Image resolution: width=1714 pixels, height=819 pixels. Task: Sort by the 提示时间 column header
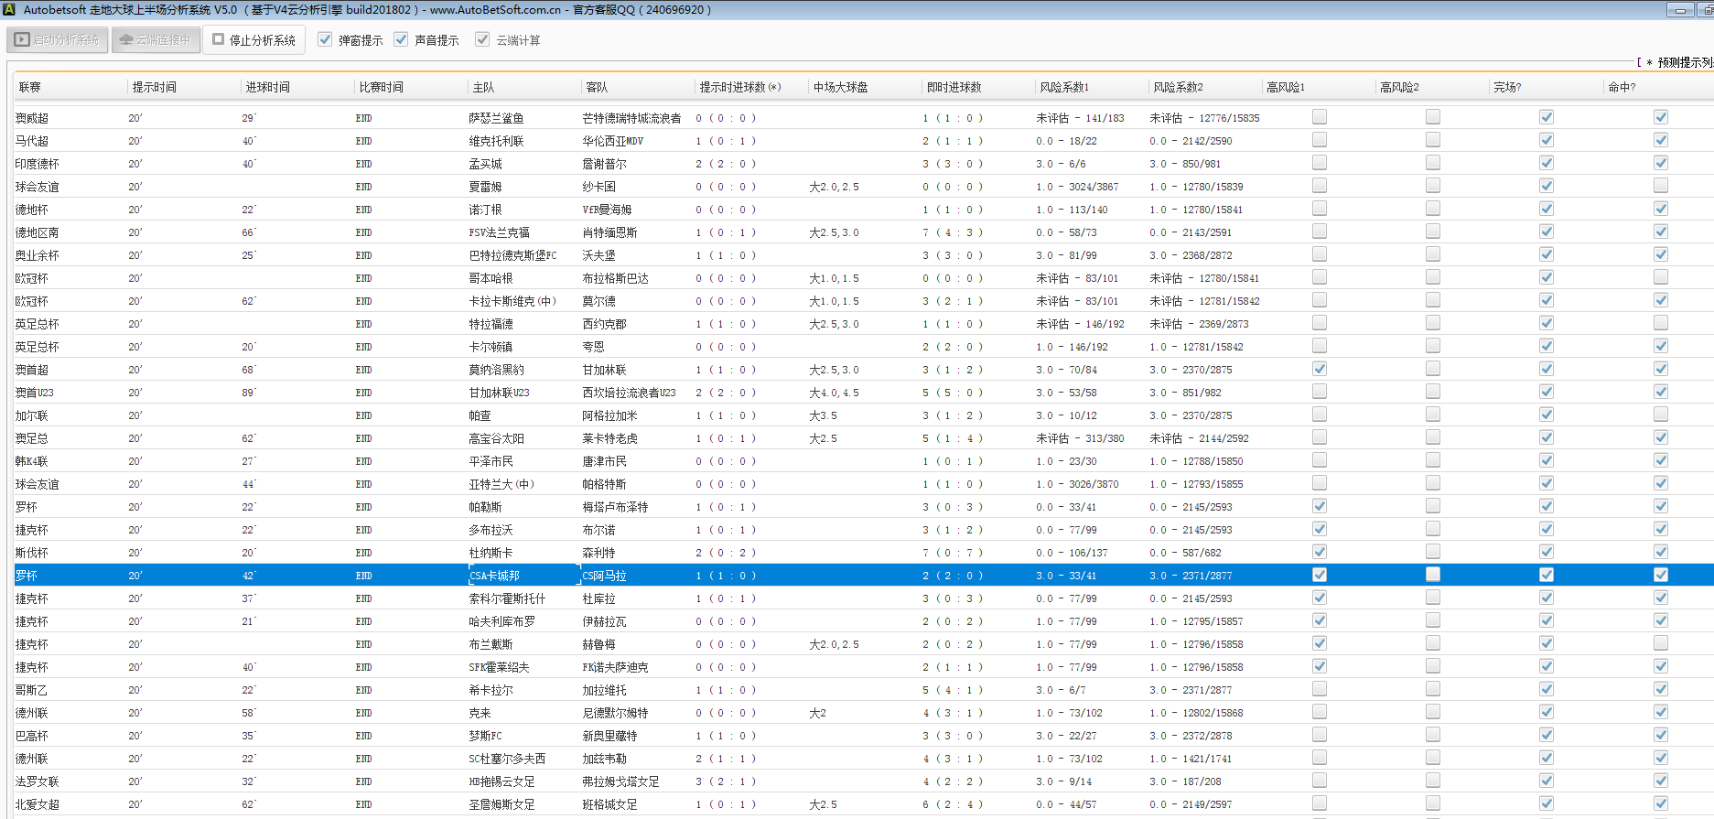pyautogui.click(x=154, y=88)
